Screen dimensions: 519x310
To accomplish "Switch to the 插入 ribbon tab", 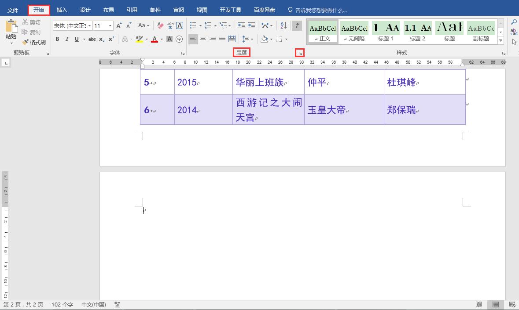I will [62, 10].
